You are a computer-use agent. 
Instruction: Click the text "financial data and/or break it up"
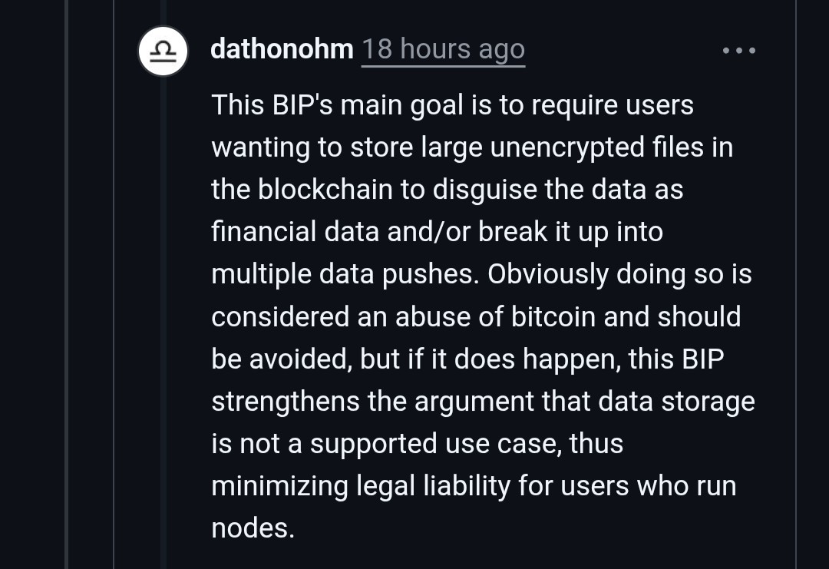(437, 232)
